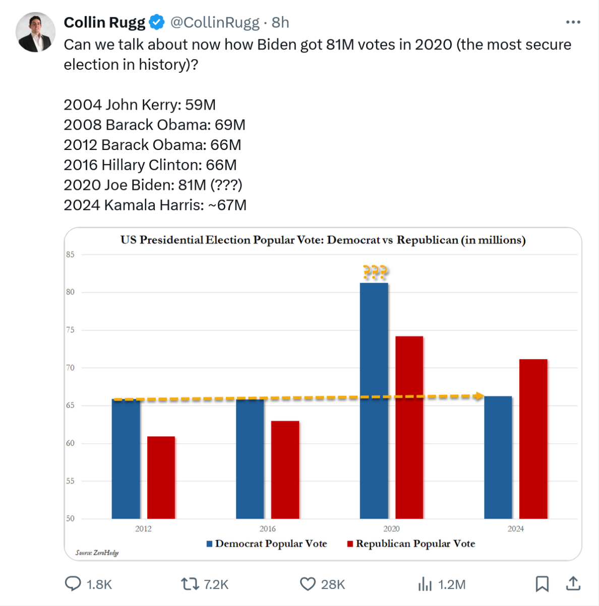Click the 2024 red Republican bar
The height and width of the screenshot is (606, 599).
pyautogui.click(x=533, y=438)
